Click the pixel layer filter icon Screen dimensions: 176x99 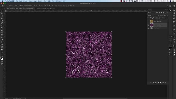157,13
